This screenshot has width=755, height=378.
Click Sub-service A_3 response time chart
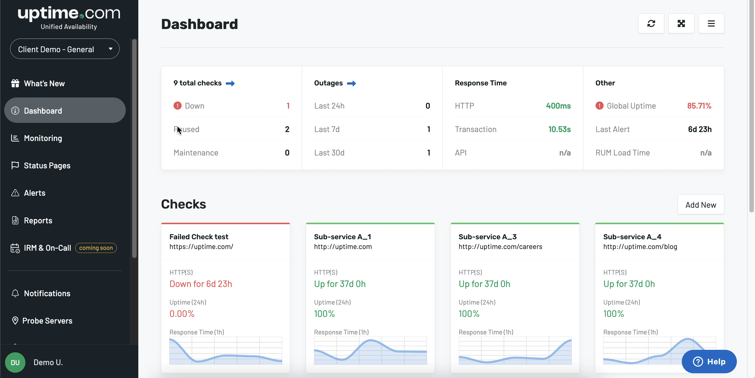point(515,350)
